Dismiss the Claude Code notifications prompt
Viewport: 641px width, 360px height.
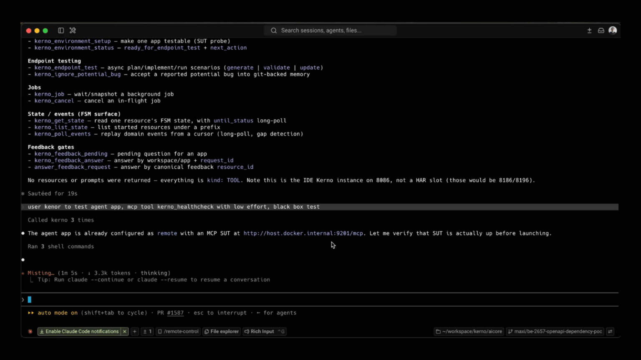pyautogui.click(x=125, y=332)
